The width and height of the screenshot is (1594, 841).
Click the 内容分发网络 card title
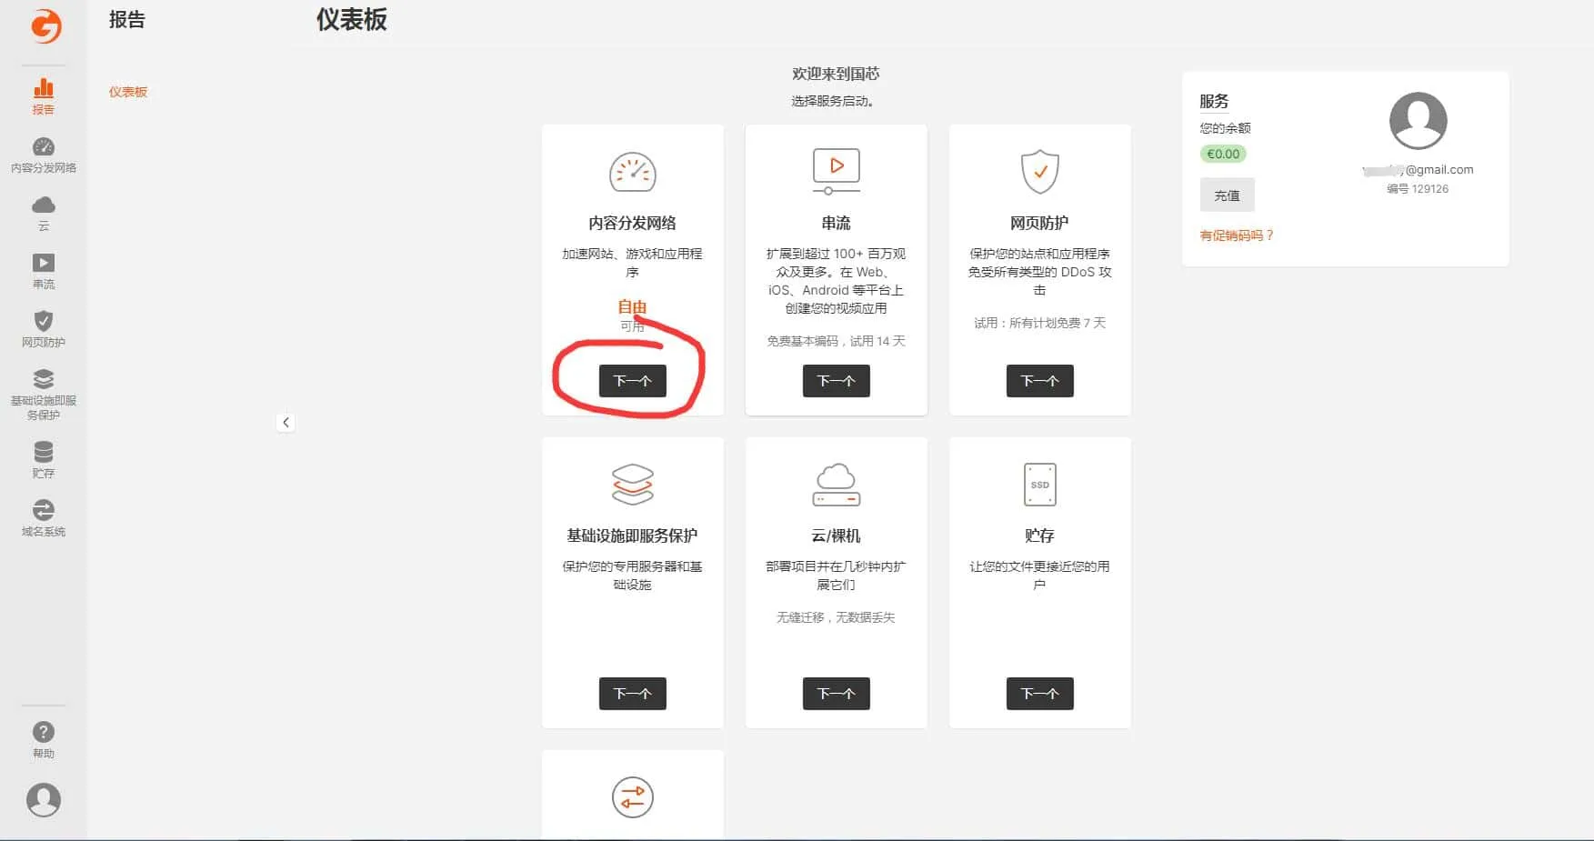pyautogui.click(x=633, y=223)
